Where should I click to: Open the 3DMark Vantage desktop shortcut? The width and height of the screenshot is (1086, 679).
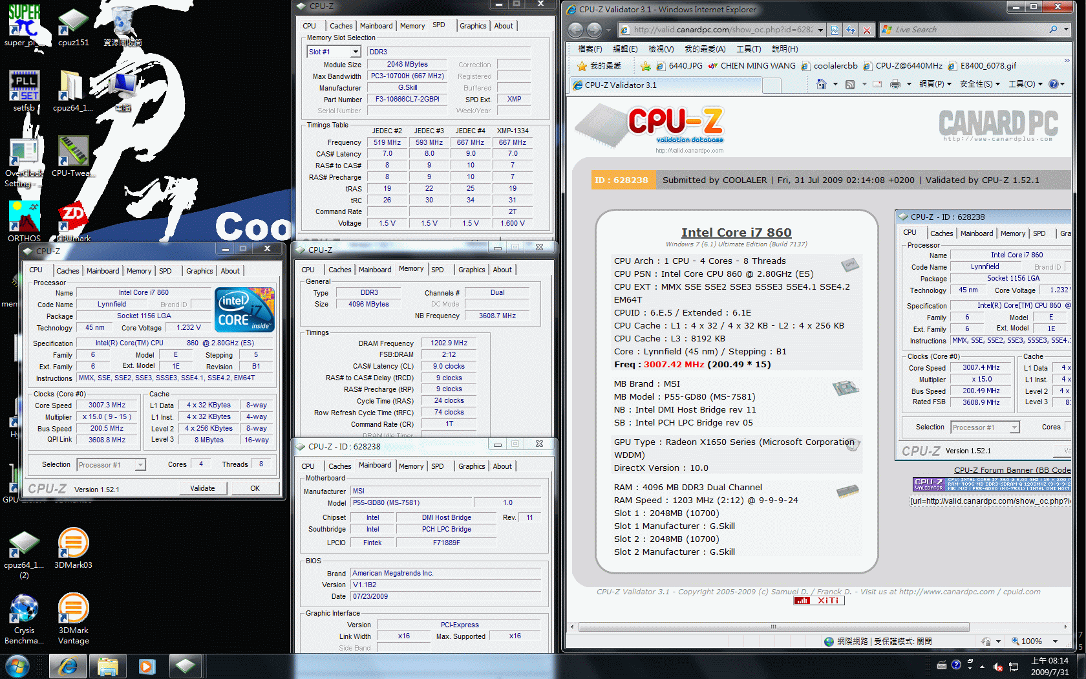click(73, 619)
